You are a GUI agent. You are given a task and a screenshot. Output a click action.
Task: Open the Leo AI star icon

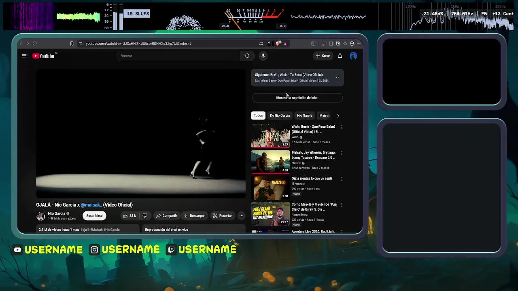click(x=345, y=43)
